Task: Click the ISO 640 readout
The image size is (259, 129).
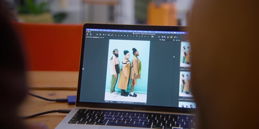Action: tap(107, 102)
